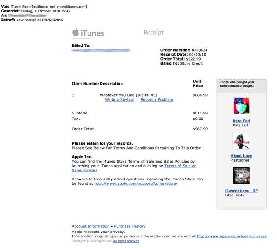Click the Write a Review link
Screen dimensions: 277x248
click(119, 100)
